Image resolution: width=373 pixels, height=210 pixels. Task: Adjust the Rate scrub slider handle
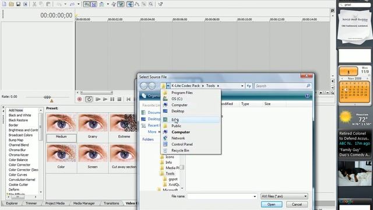point(47,97)
